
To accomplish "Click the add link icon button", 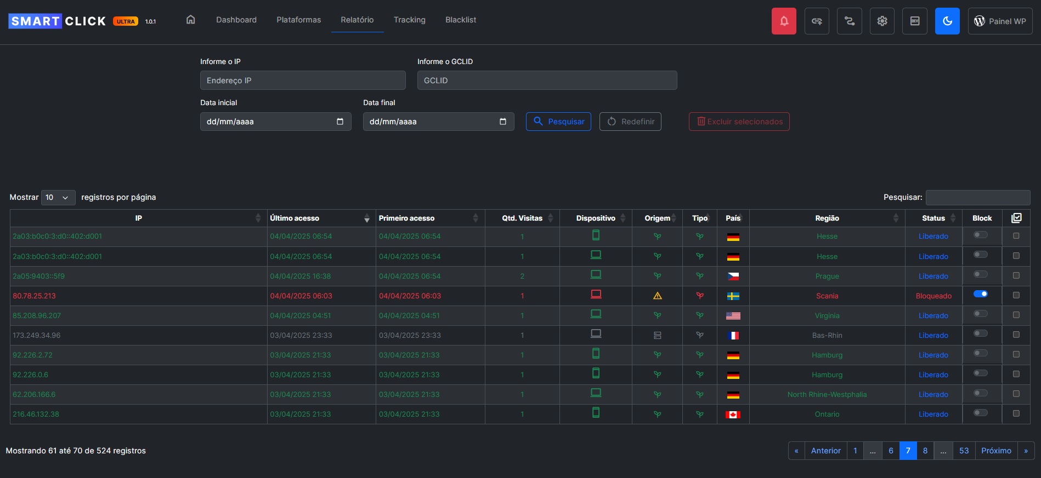I will click(x=816, y=21).
